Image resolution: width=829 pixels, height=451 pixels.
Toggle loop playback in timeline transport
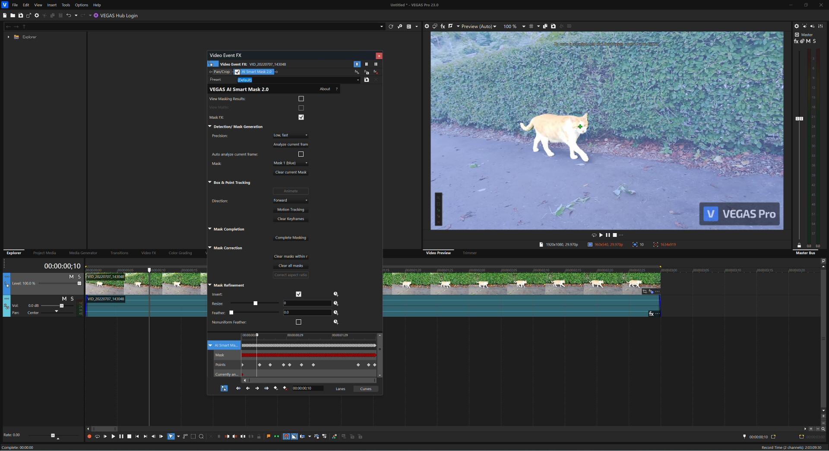(97, 437)
